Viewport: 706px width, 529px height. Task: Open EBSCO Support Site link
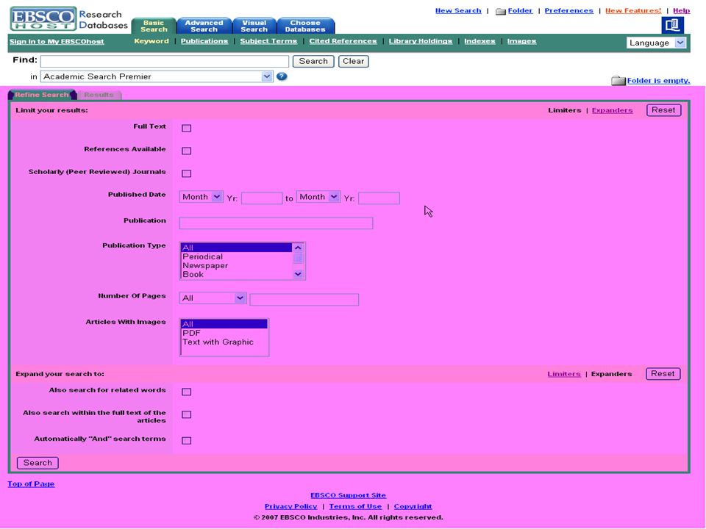[348, 495]
